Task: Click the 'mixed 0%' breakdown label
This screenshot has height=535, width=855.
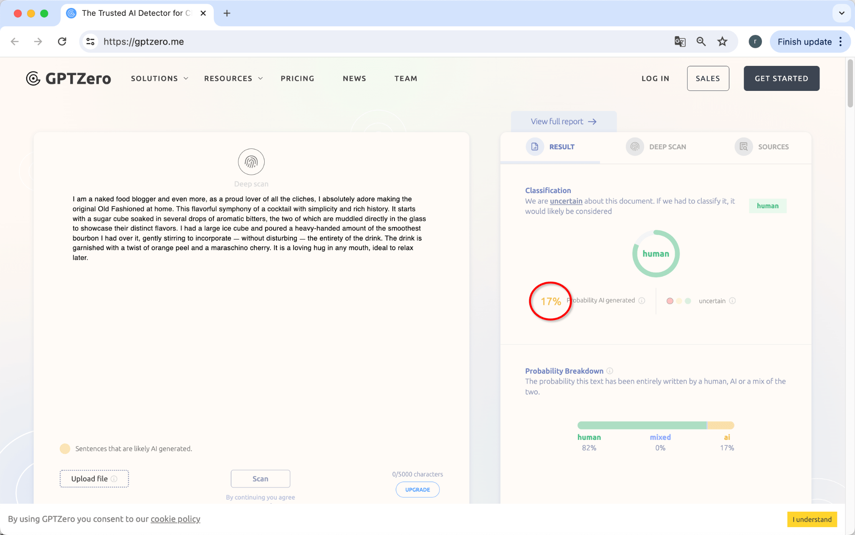Action: click(x=660, y=442)
